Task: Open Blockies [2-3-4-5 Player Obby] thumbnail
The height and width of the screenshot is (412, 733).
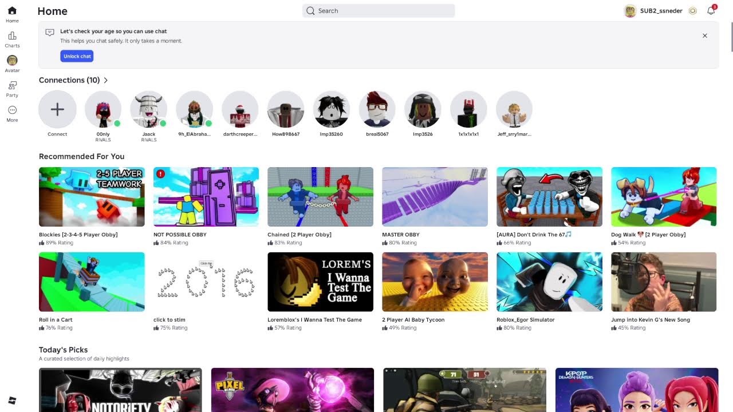Action: [92, 197]
